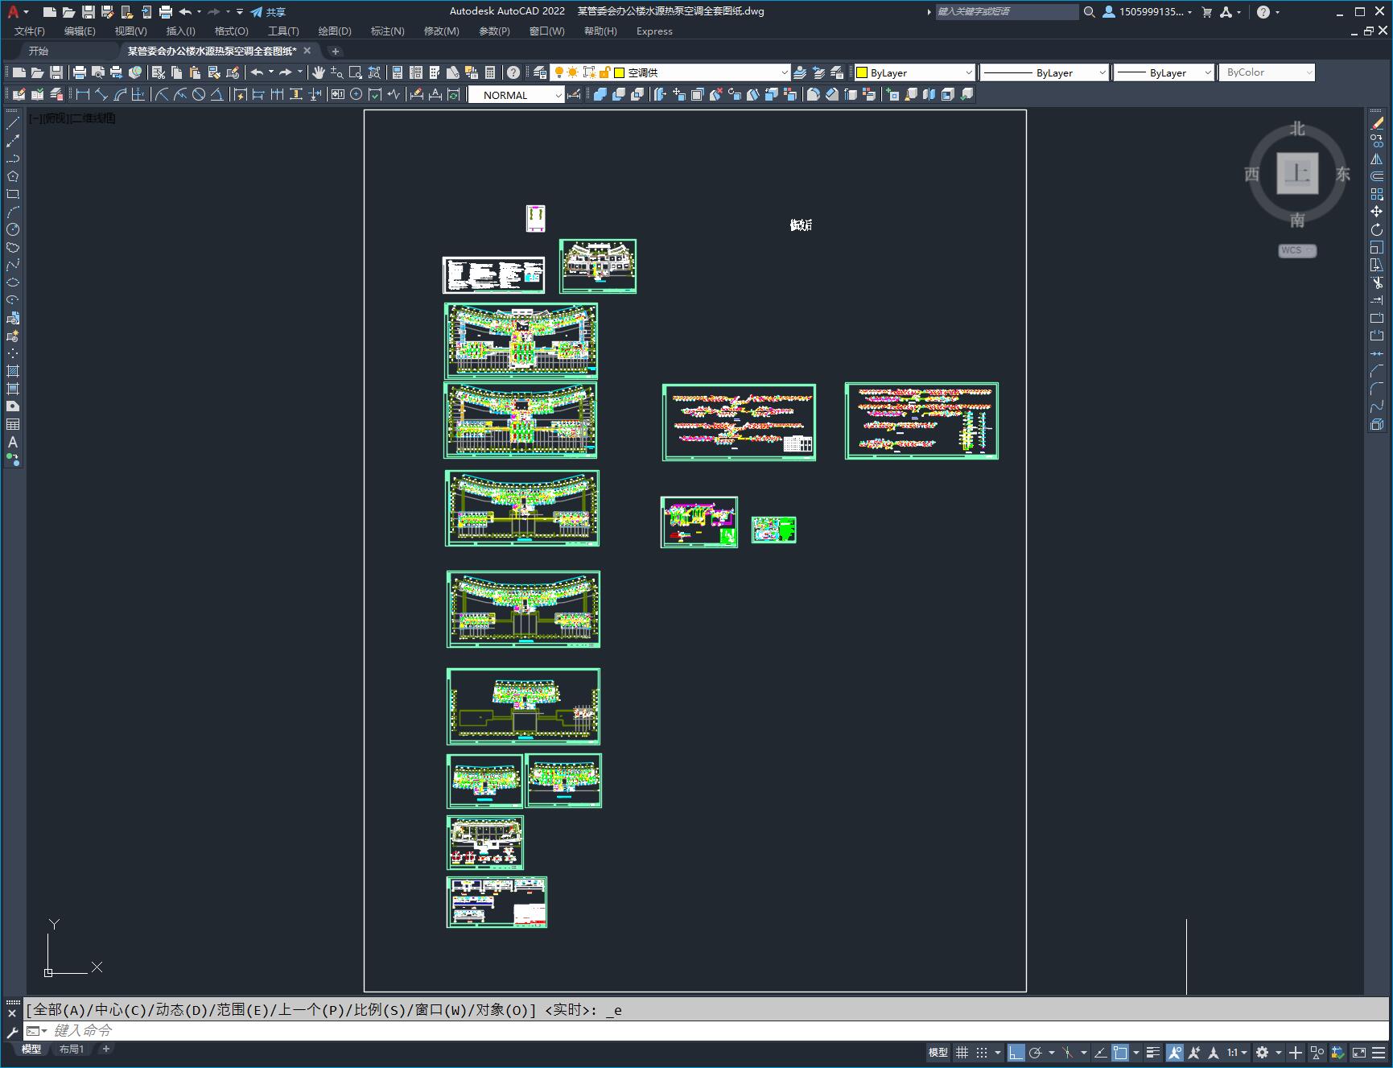Click the 开始 start tab

[x=39, y=51]
